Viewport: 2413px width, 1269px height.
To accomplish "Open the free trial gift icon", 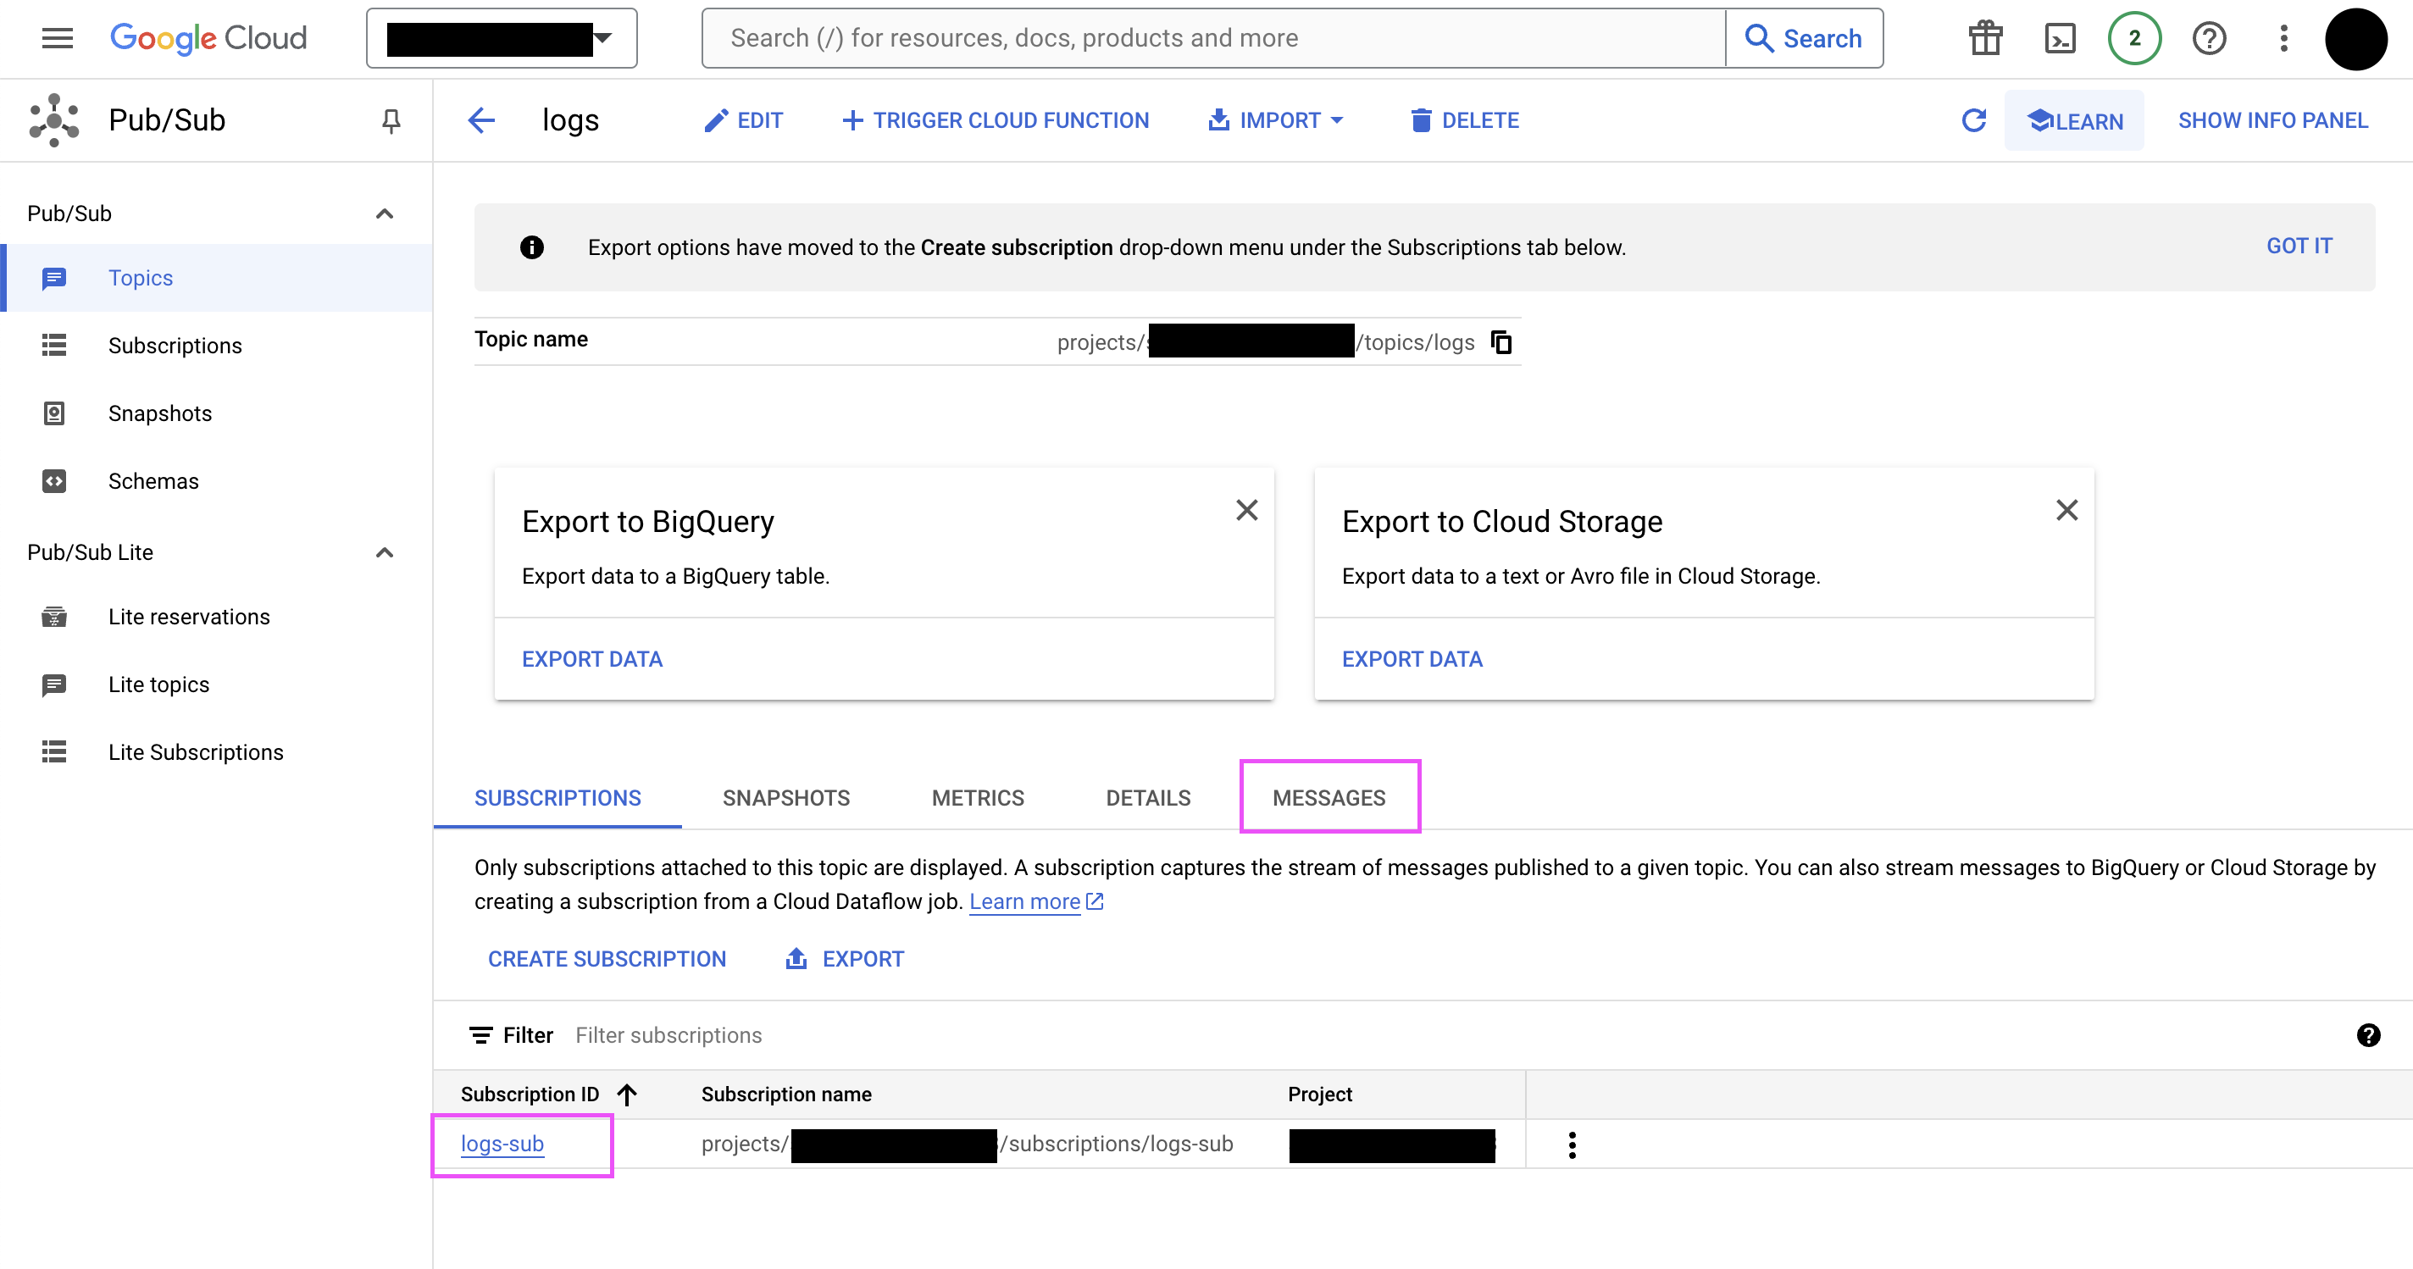I will pyautogui.click(x=1985, y=38).
